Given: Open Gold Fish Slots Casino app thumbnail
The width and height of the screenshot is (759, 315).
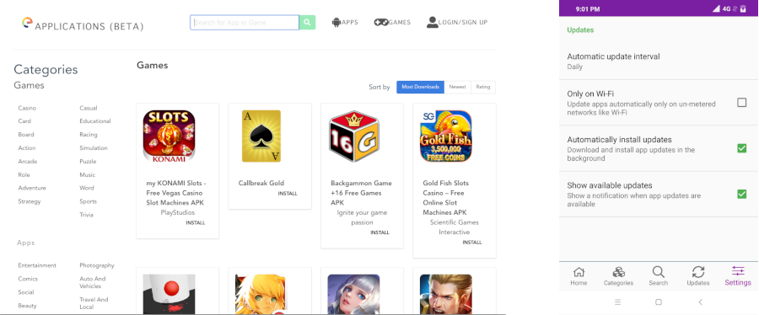Looking at the screenshot, I should (x=446, y=136).
